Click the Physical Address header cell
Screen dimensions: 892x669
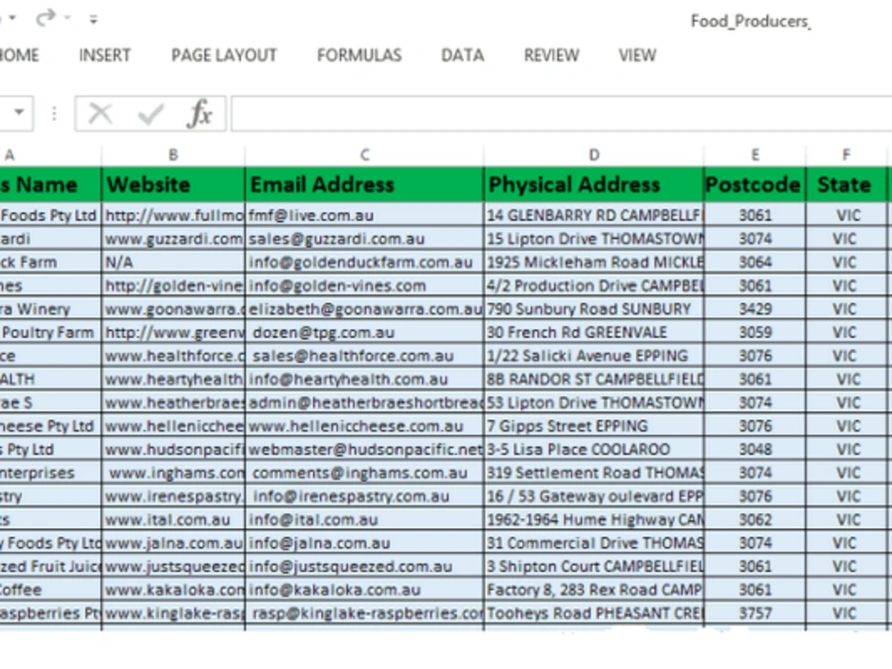(594, 185)
